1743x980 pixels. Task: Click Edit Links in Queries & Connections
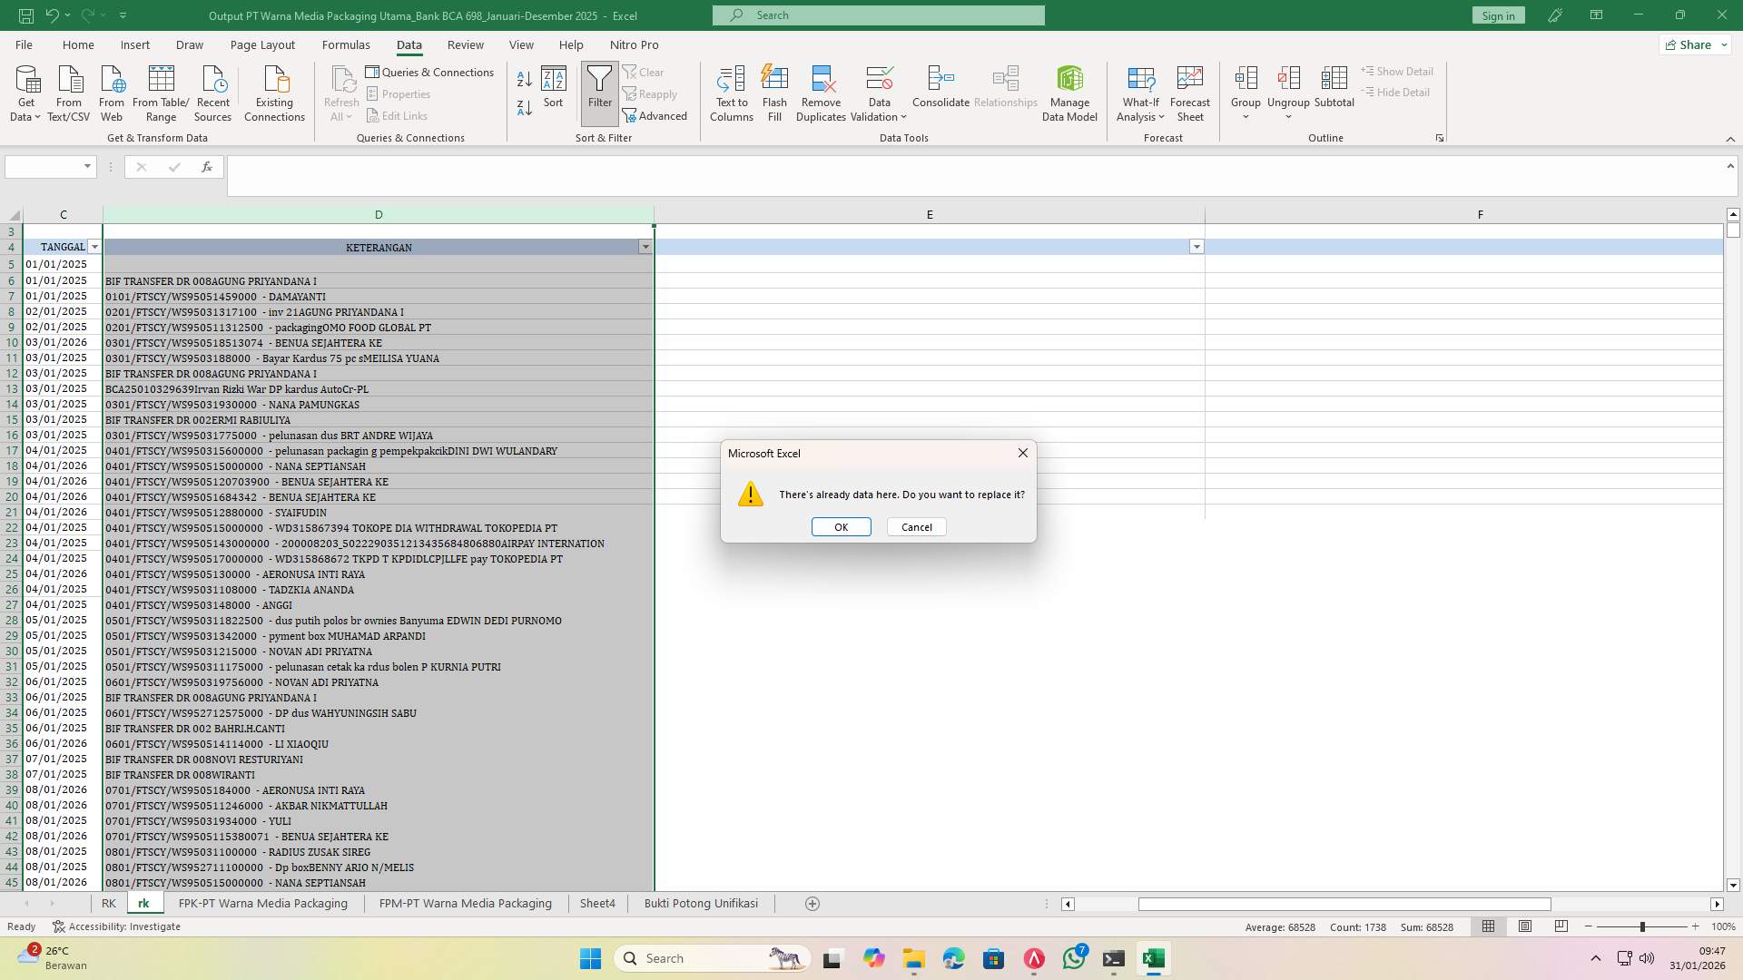(x=397, y=115)
